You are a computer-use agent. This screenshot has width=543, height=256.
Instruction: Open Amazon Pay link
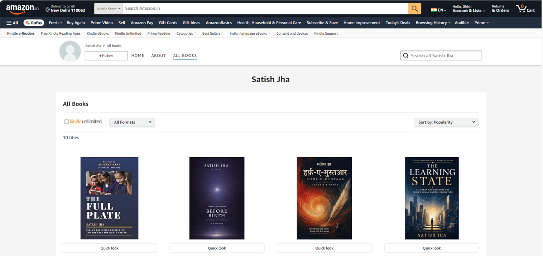[142, 23]
